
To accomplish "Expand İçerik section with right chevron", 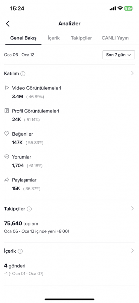I will coord(132,251).
